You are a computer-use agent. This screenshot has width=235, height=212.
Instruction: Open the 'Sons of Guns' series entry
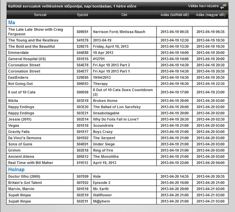[20, 144]
